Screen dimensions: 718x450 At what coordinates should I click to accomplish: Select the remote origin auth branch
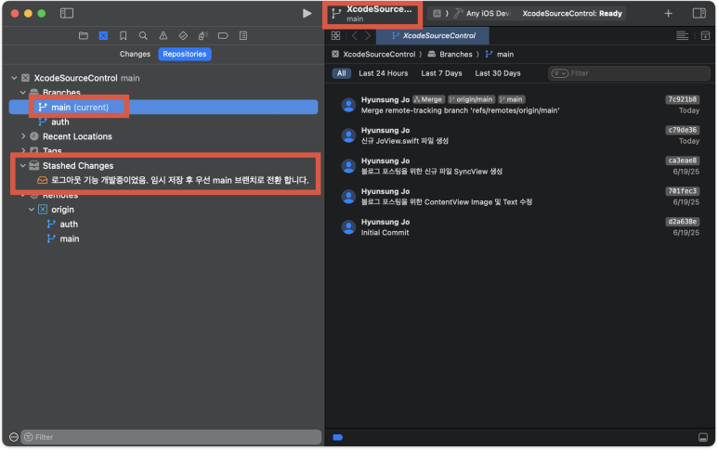[69, 225]
